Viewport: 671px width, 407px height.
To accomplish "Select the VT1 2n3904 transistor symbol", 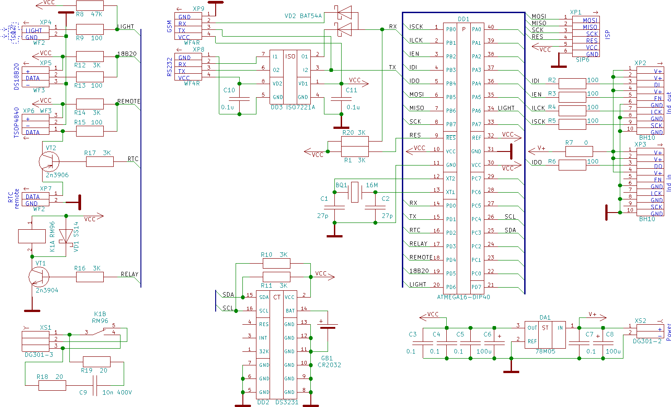I will coord(39,276).
